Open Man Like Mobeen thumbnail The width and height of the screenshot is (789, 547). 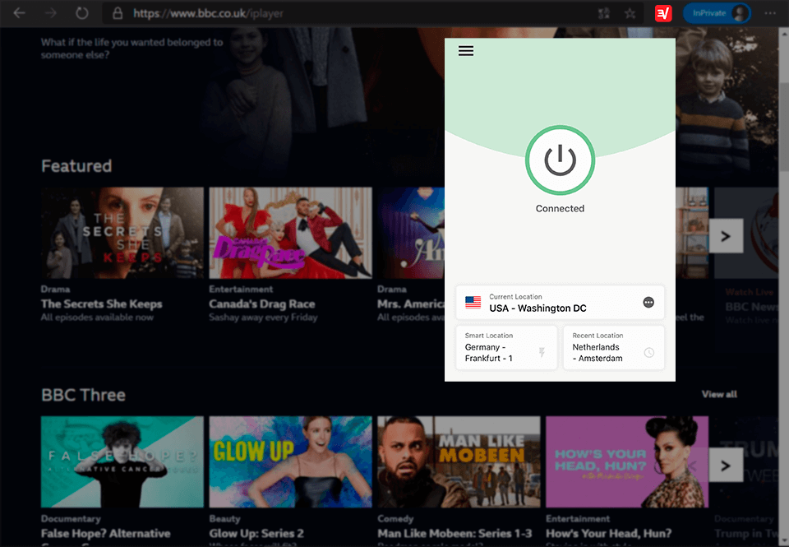click(x=459, y=461)
